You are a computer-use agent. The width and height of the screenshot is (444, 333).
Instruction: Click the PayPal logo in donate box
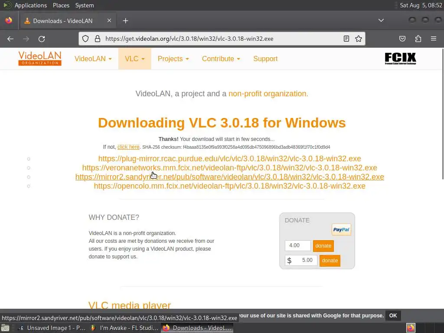pyautogui.click(x=341, y=230)
